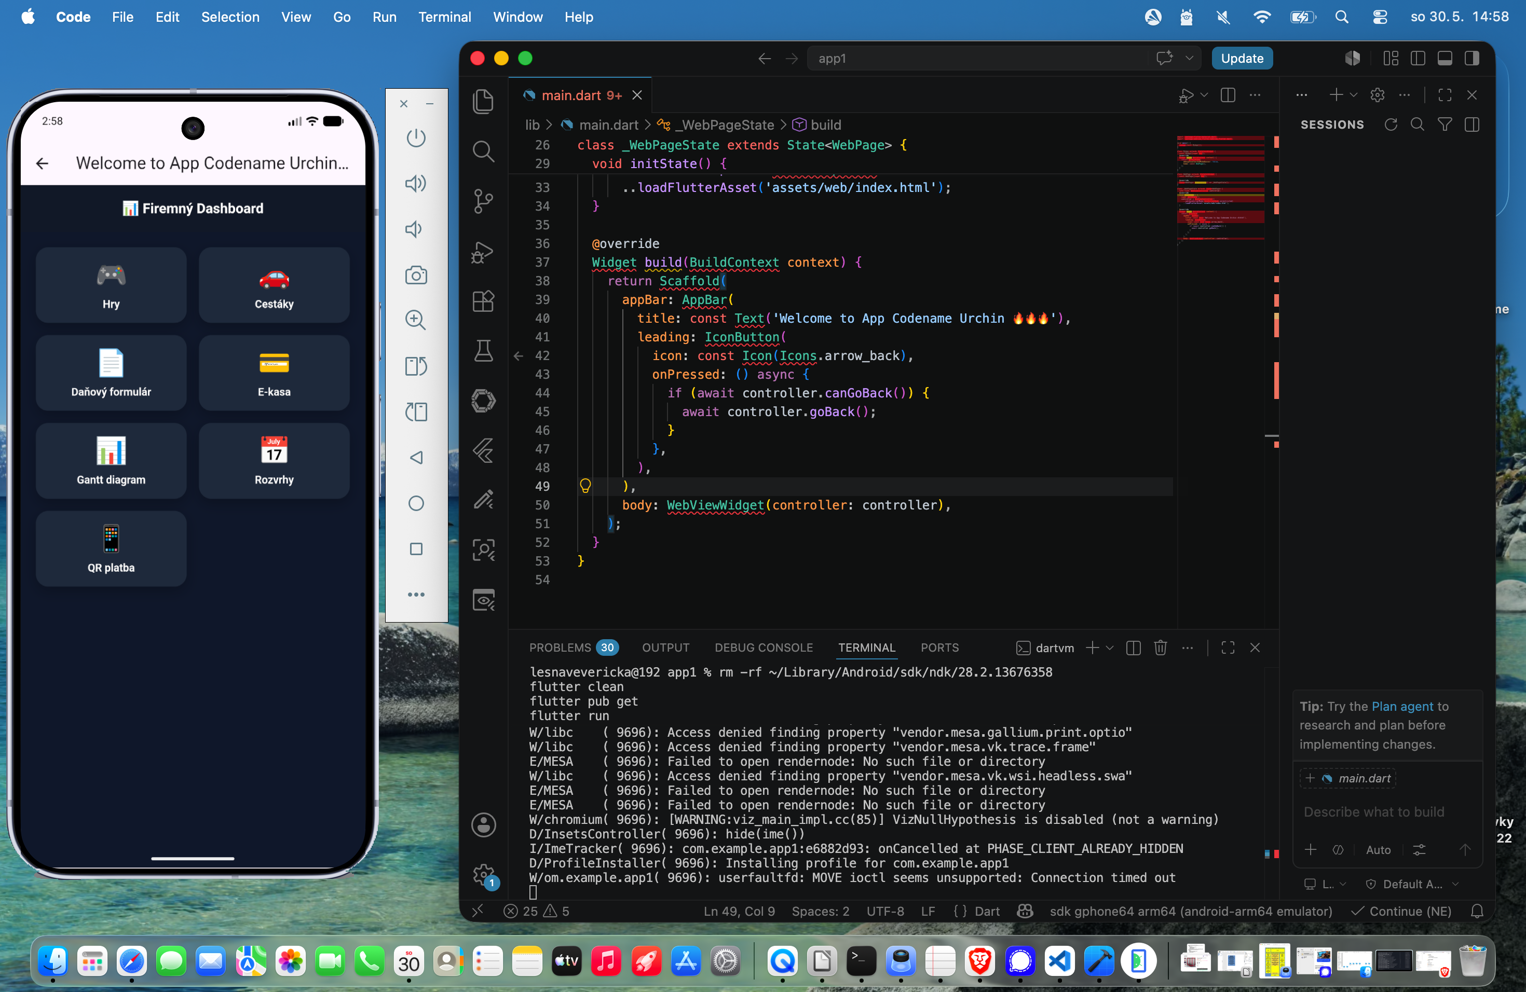The width and height of the screenshot is (1526, 992).
Task: Split the terminal panel
Action: click(1134, 648)
